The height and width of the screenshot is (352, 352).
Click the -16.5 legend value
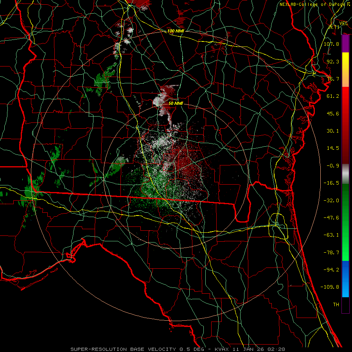[331, 183]
